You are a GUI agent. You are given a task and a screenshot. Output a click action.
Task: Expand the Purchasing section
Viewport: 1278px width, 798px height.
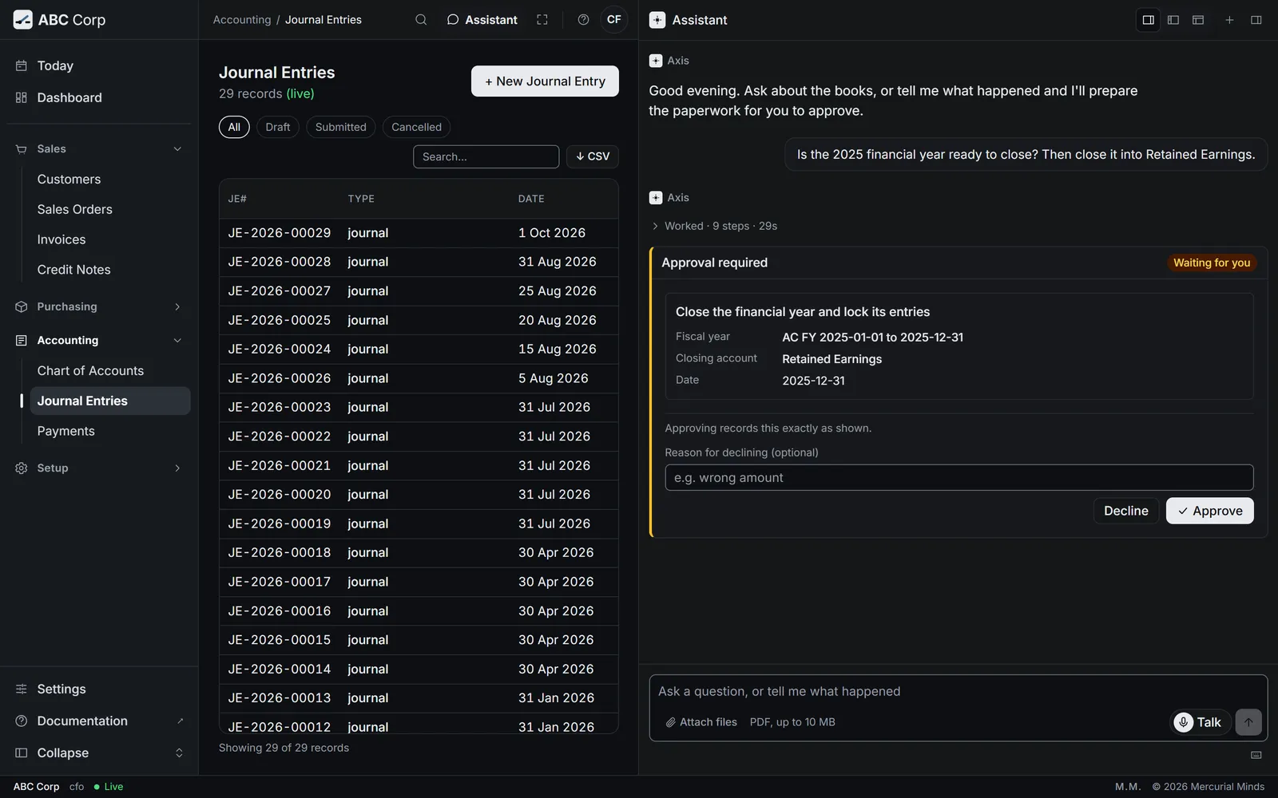99,306
